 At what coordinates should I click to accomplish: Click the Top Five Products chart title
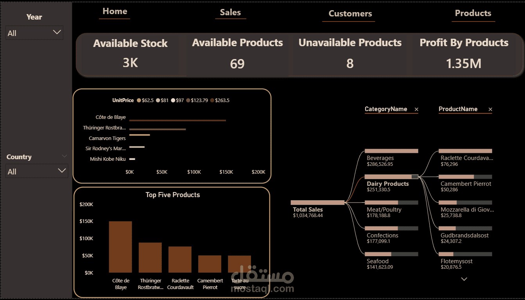pos(172,195)
